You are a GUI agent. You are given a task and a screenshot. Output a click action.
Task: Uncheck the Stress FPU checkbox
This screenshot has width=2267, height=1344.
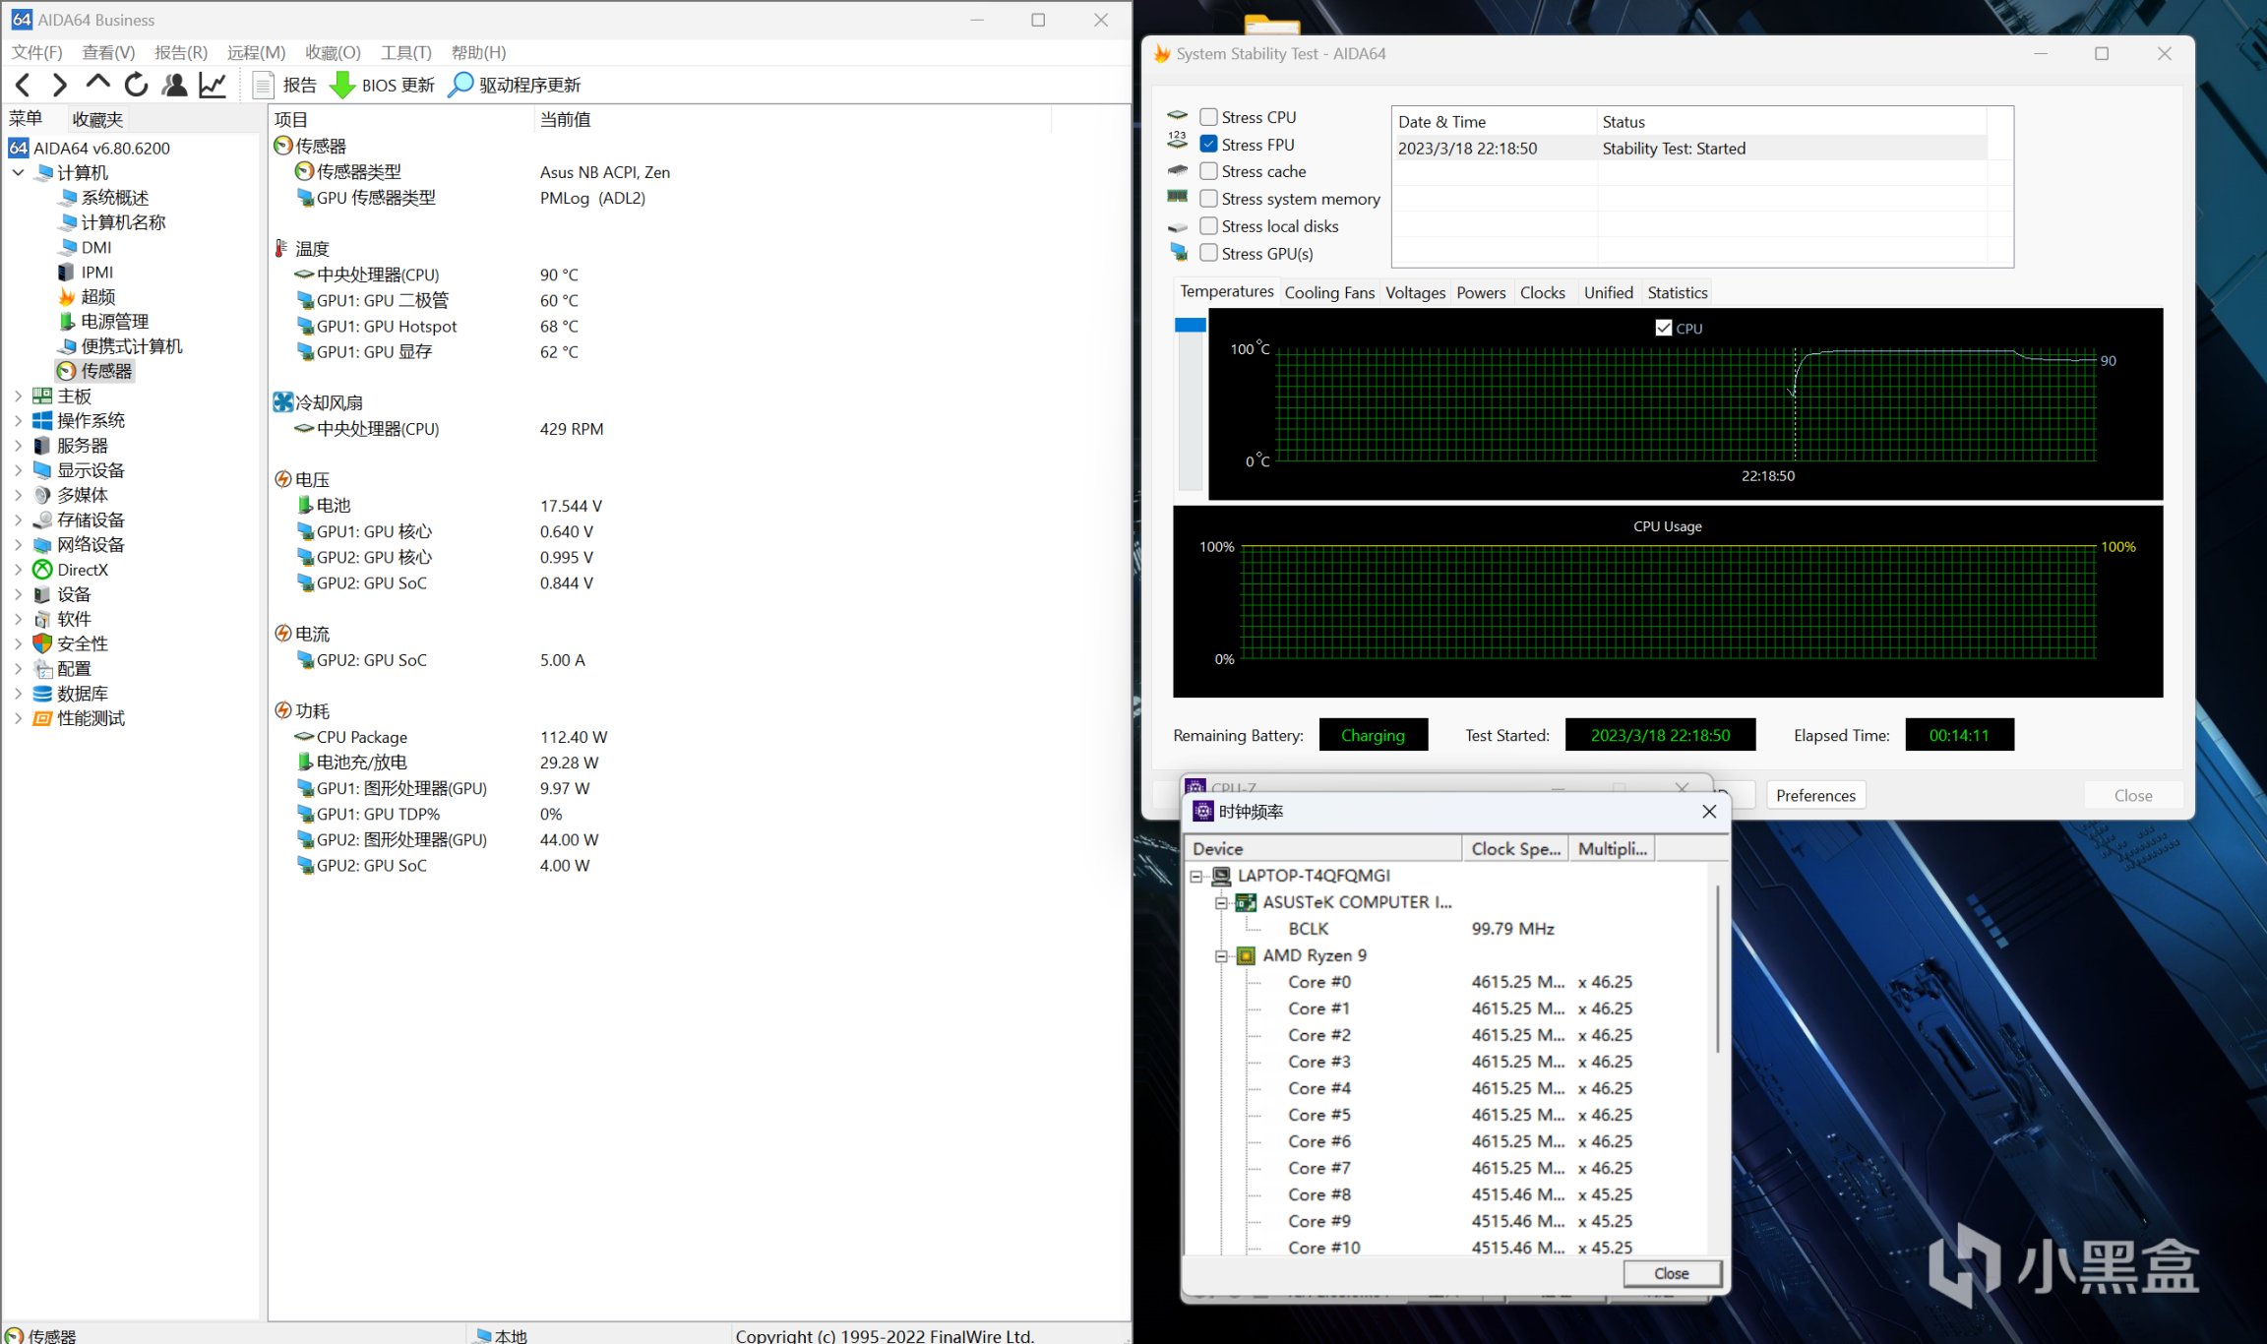click(x=1209, y=145)
